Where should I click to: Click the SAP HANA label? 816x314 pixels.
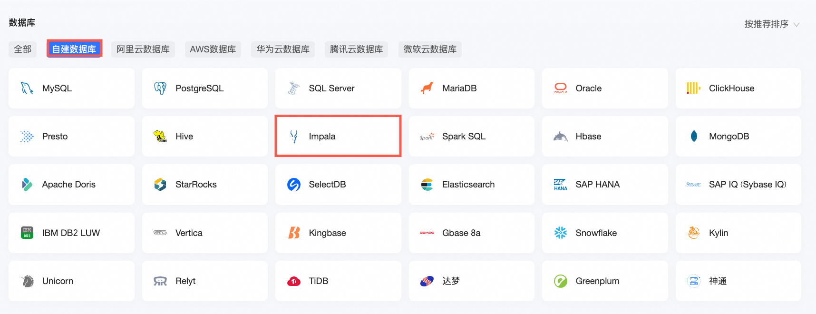(598, 185)
